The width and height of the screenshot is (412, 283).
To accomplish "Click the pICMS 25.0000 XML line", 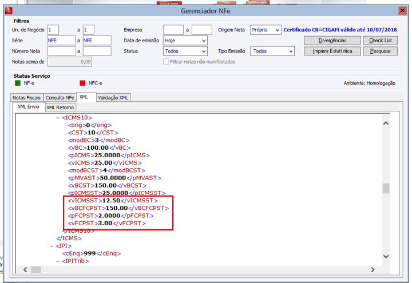I will (x=109, y=156).
